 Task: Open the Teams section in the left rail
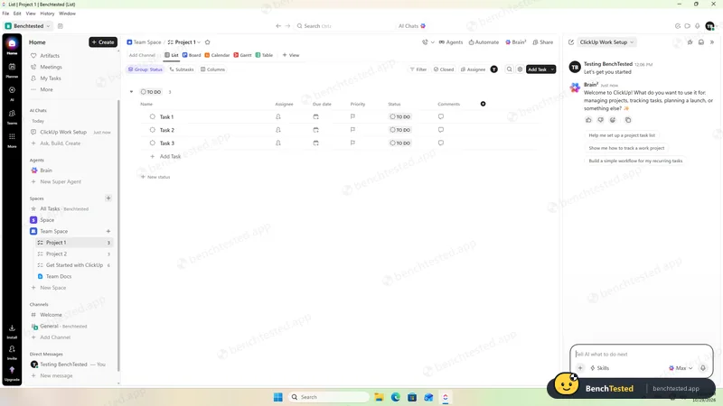(12, 115)
